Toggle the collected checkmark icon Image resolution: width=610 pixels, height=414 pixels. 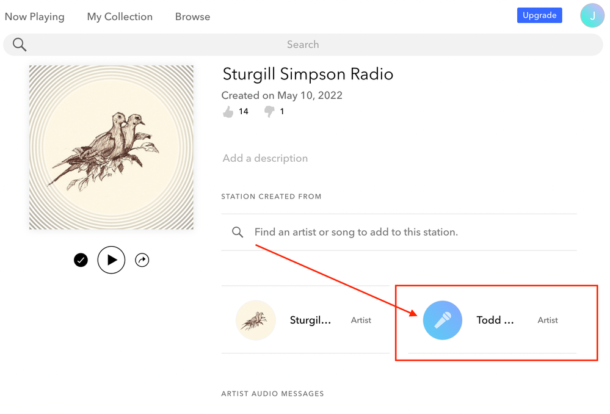(81, 260)
